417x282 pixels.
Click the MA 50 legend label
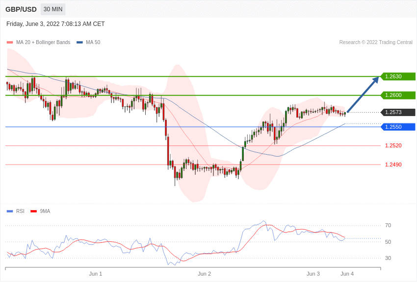[93, 42]
